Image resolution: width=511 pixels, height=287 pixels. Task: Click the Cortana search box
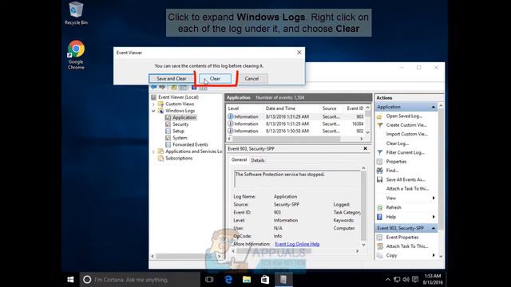pos(140,280)
